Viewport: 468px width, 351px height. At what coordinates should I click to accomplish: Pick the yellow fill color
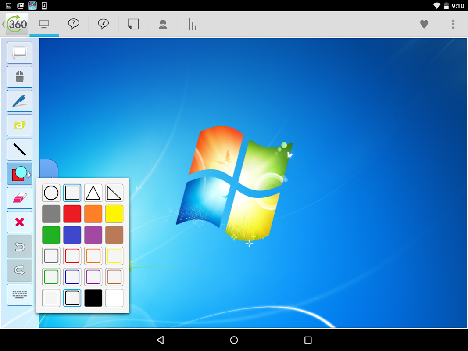pyautogui.click(x=114, y=214)
